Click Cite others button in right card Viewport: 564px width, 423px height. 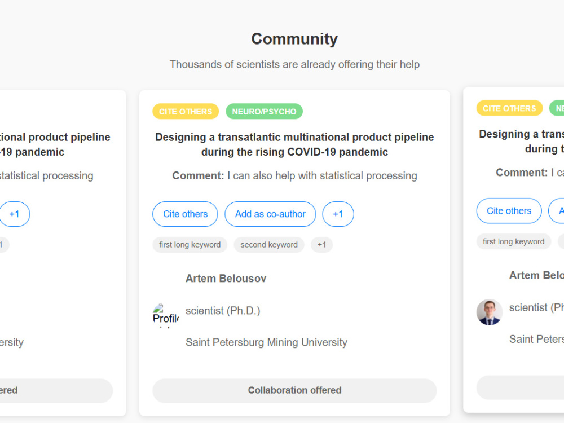click(509, 211)
